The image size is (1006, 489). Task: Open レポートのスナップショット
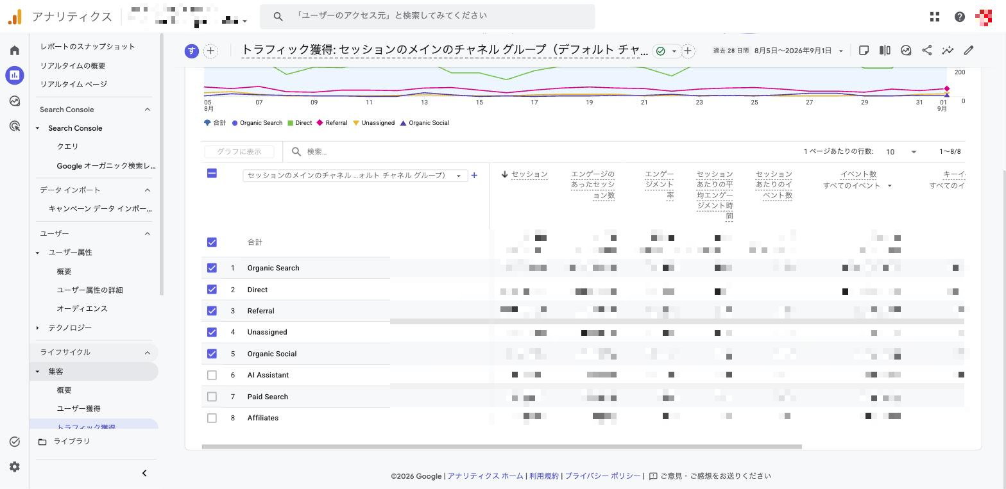(x=87, y=46)
